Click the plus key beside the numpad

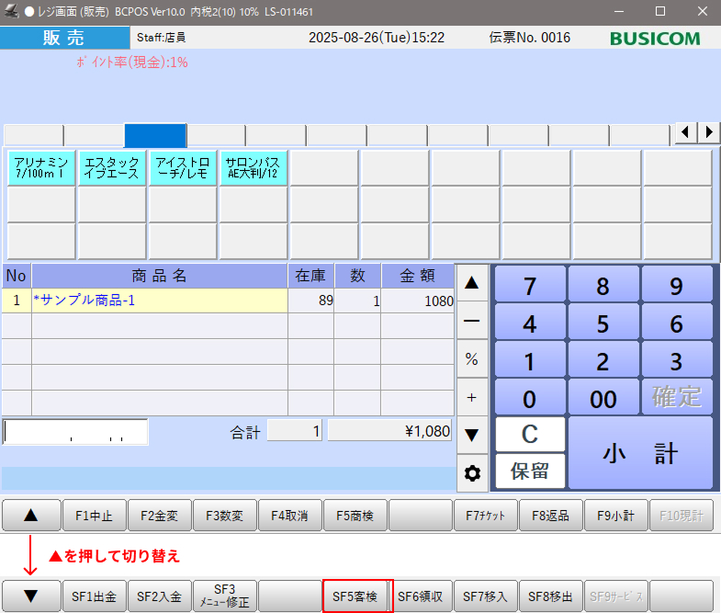(472, 397)
